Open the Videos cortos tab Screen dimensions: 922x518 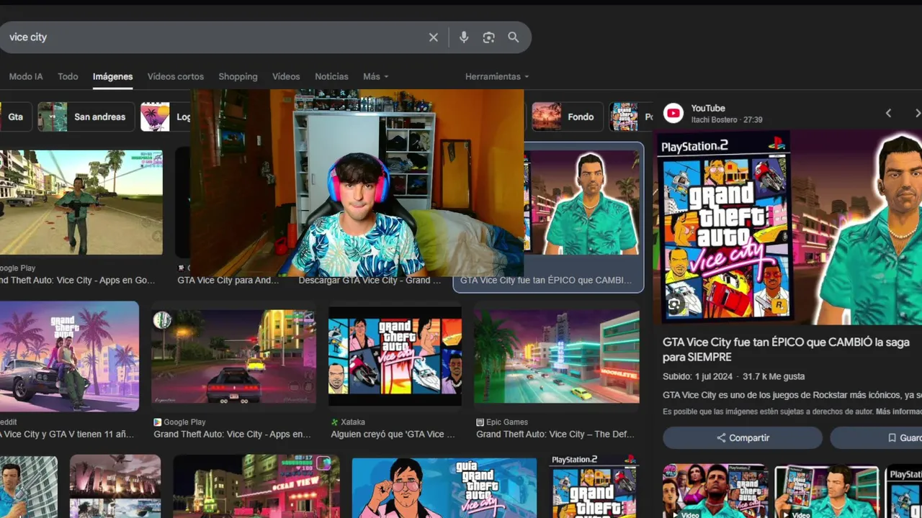tap(176, 77)
